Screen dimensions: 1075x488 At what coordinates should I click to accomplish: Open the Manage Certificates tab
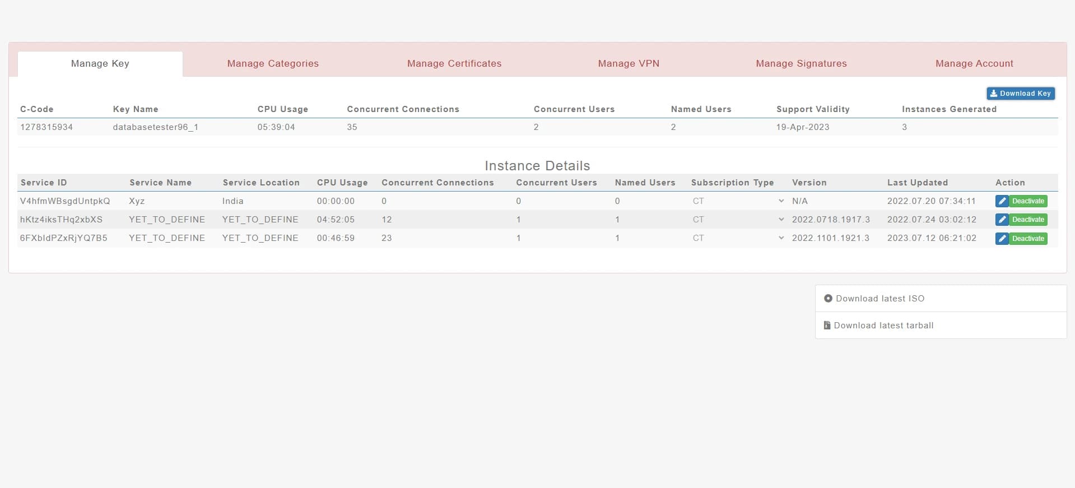pos(454,64)
